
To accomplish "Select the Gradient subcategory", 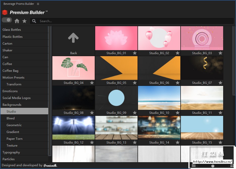I will tap(24, 132).
